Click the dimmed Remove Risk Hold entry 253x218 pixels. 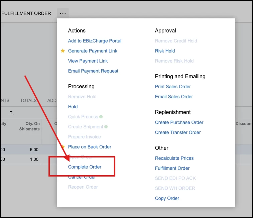(174, 61)
